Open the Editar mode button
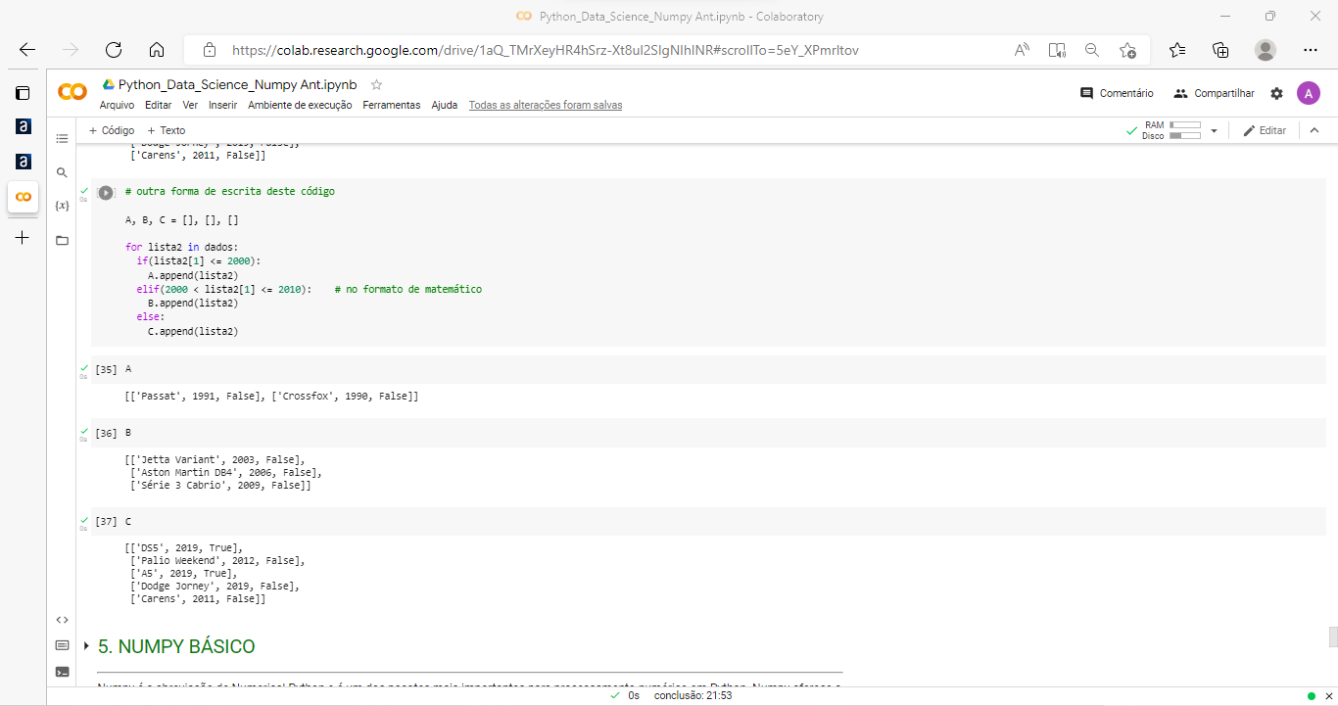This screenshot has height=706, width=1338. [x=1265, y=130]
